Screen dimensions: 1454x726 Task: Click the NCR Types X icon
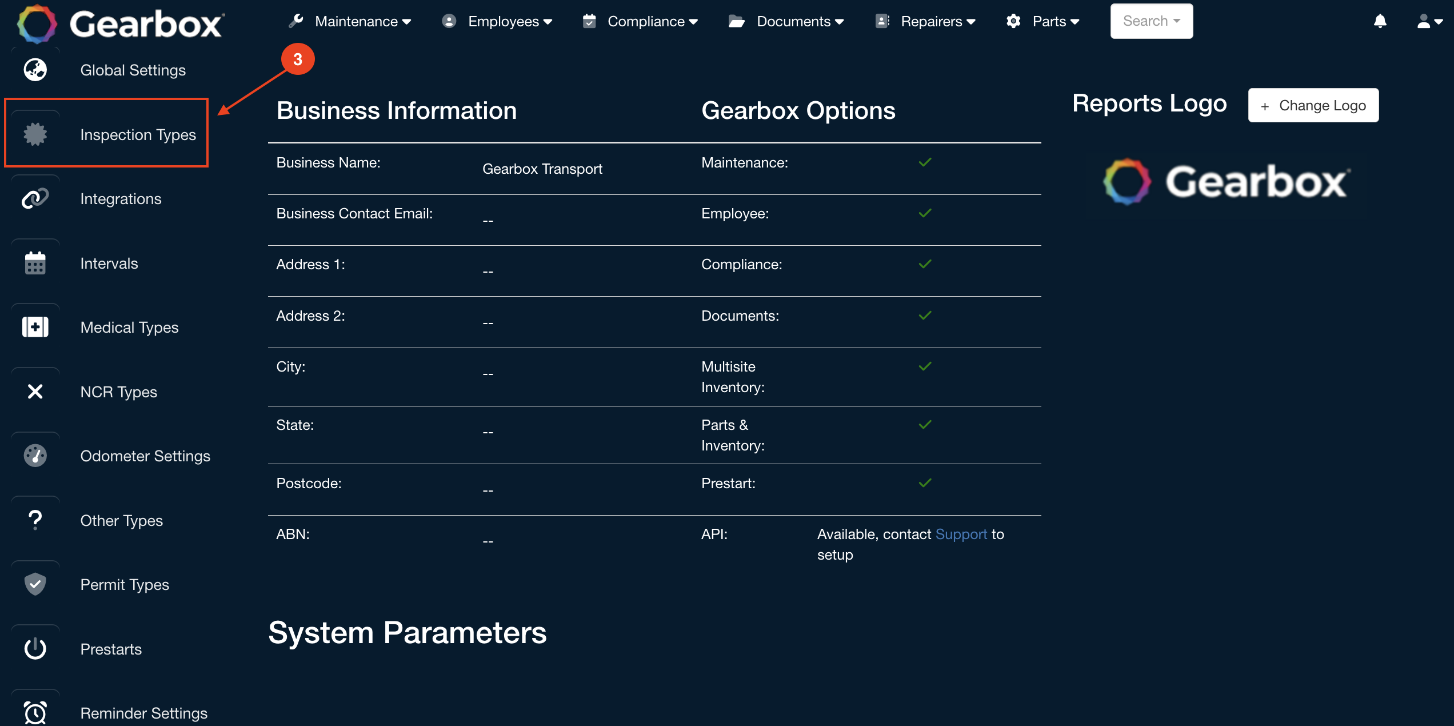35,392
